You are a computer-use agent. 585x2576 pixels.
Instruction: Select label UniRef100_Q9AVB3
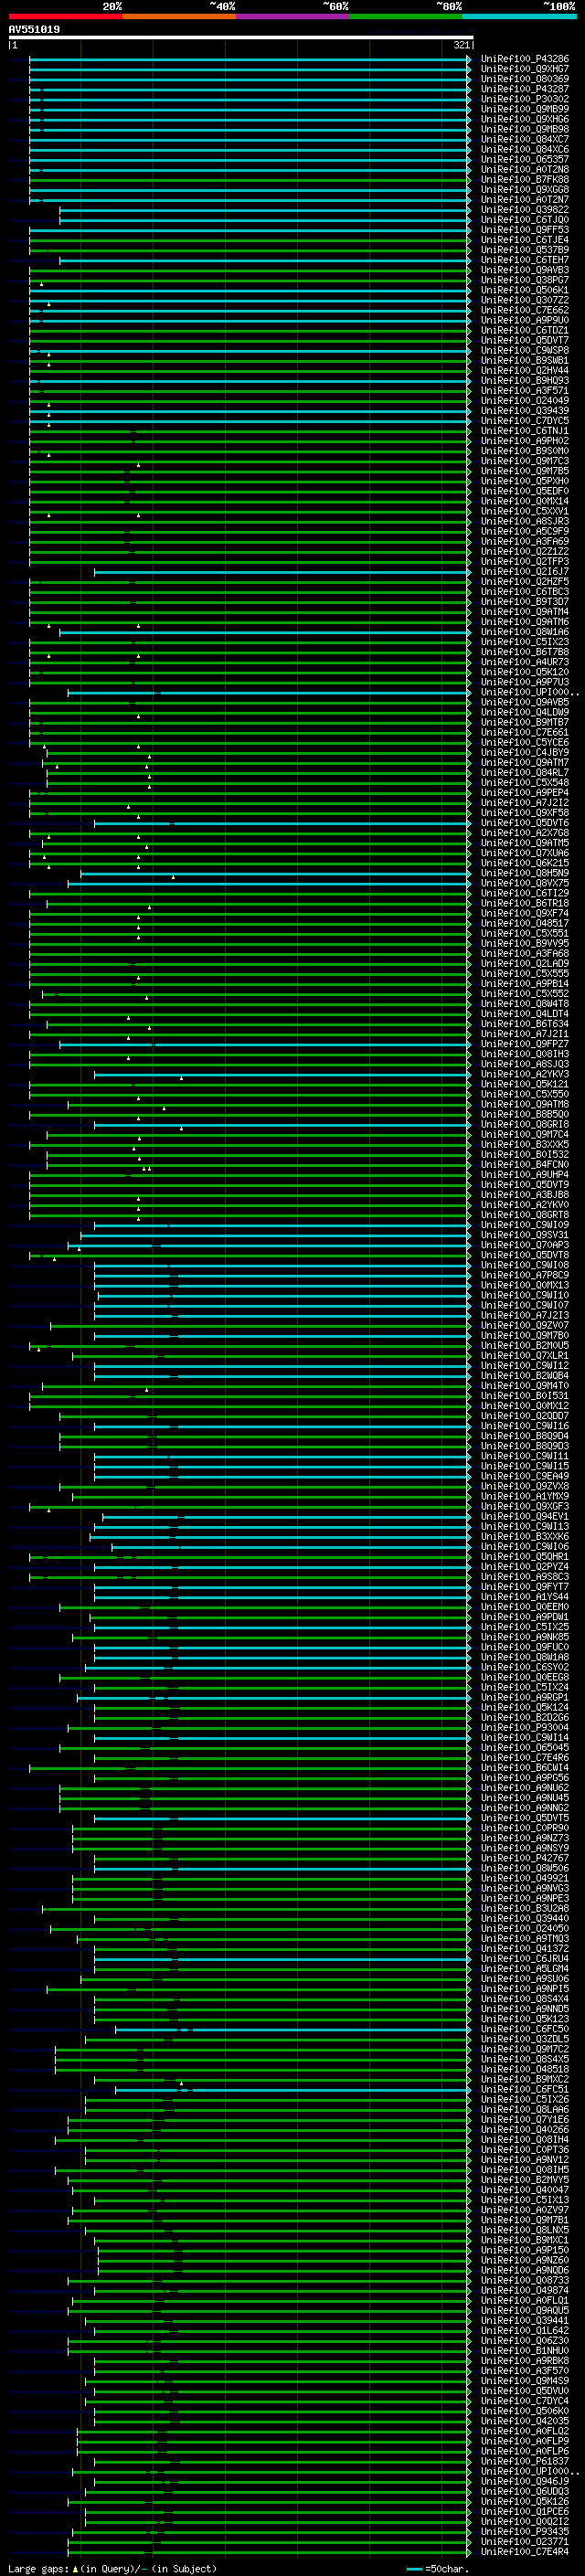pos(525,270)
